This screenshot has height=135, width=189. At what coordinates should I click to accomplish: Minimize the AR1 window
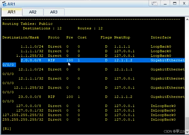pos(165,3)
